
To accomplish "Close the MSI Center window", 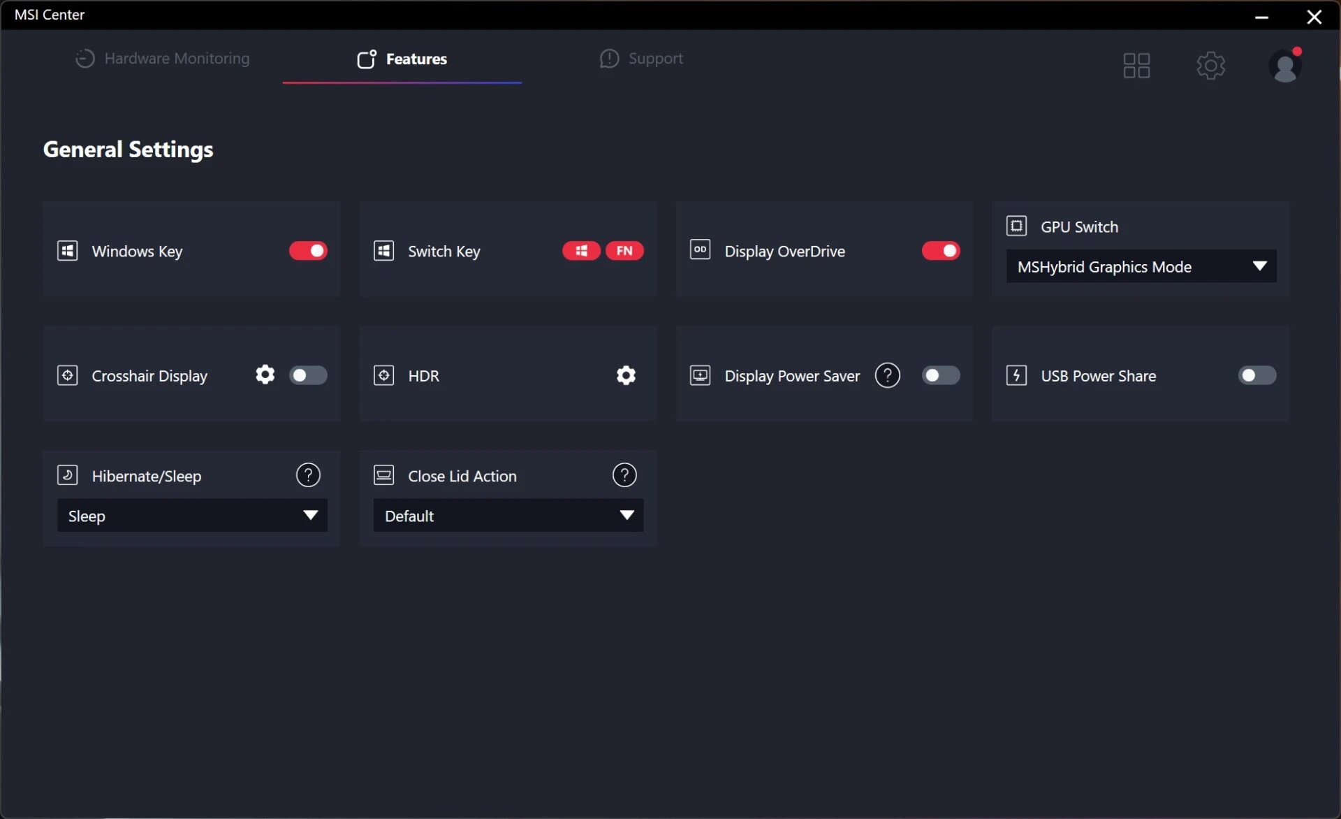I will tap(1314, 17).
